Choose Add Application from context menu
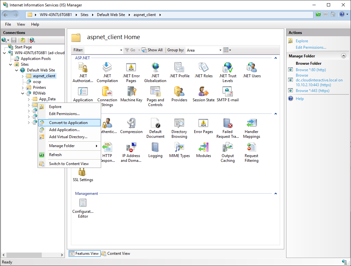Screen dimensions: 351x266 [69, 130]
